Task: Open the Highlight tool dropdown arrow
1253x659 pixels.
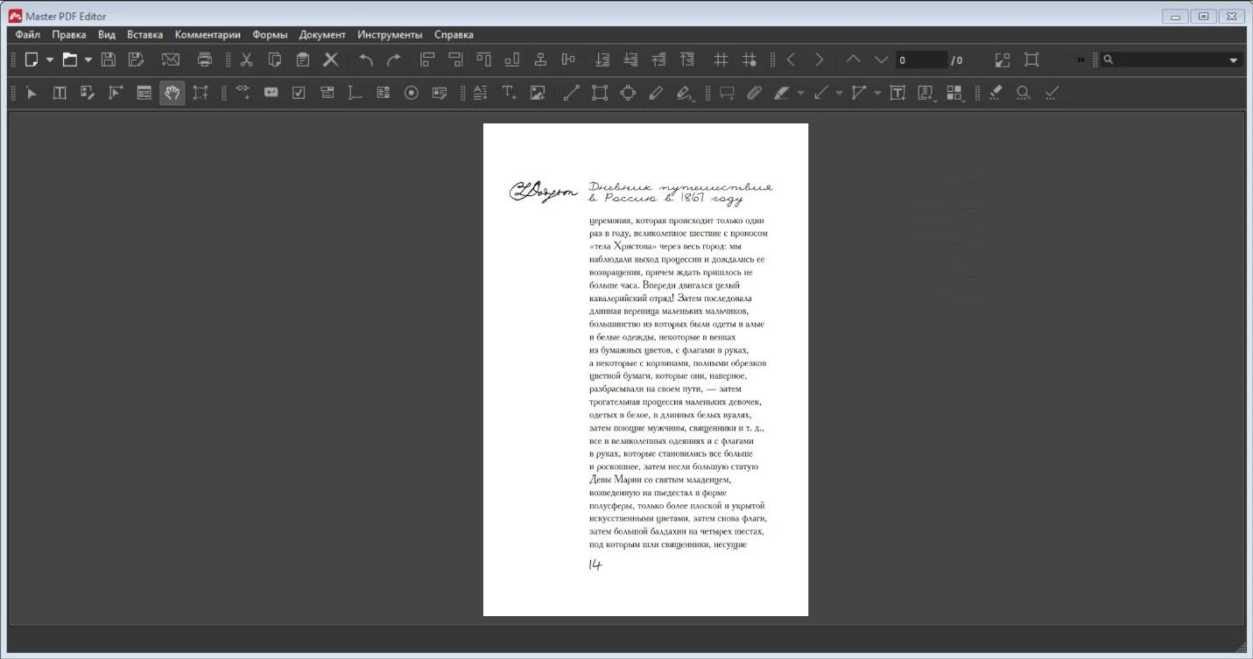Action: coord(800,94)
